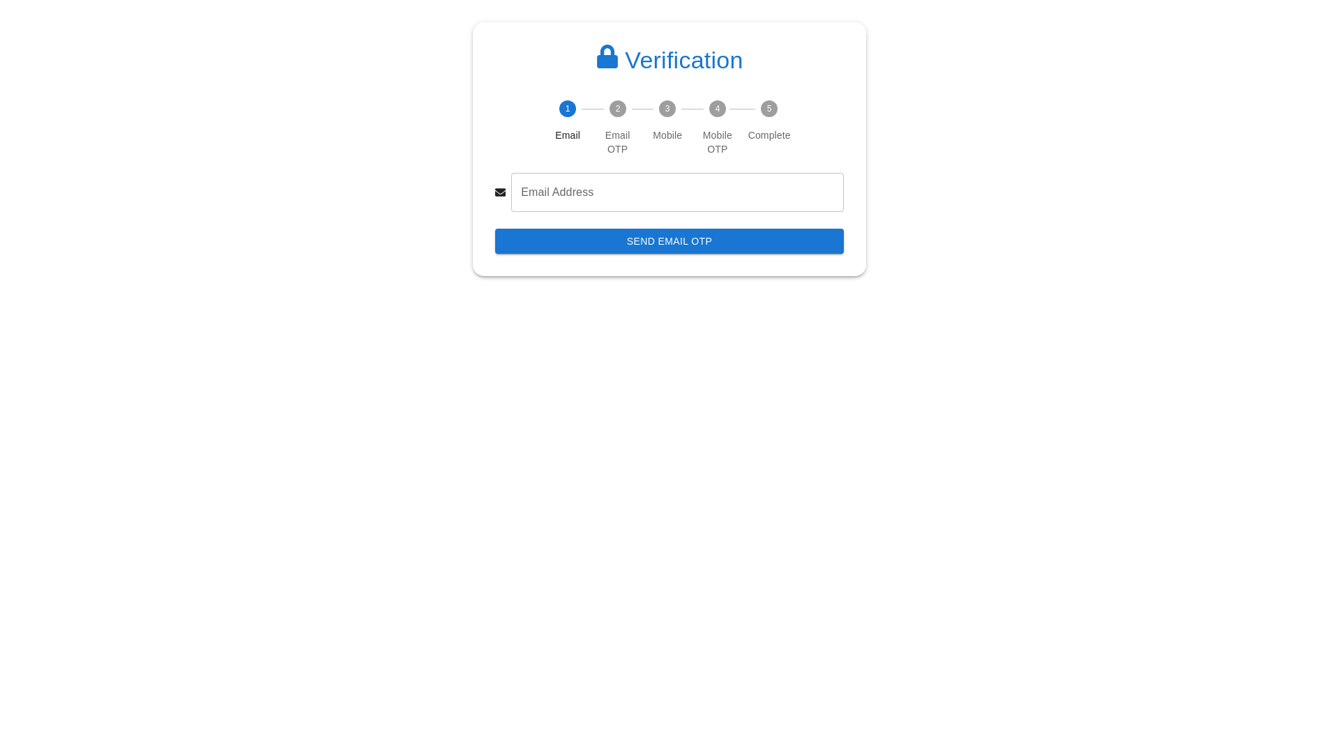The image size is (1339, 753).
Task: Click the connector line between steps 4 and 5
Action: pos(743,109)
